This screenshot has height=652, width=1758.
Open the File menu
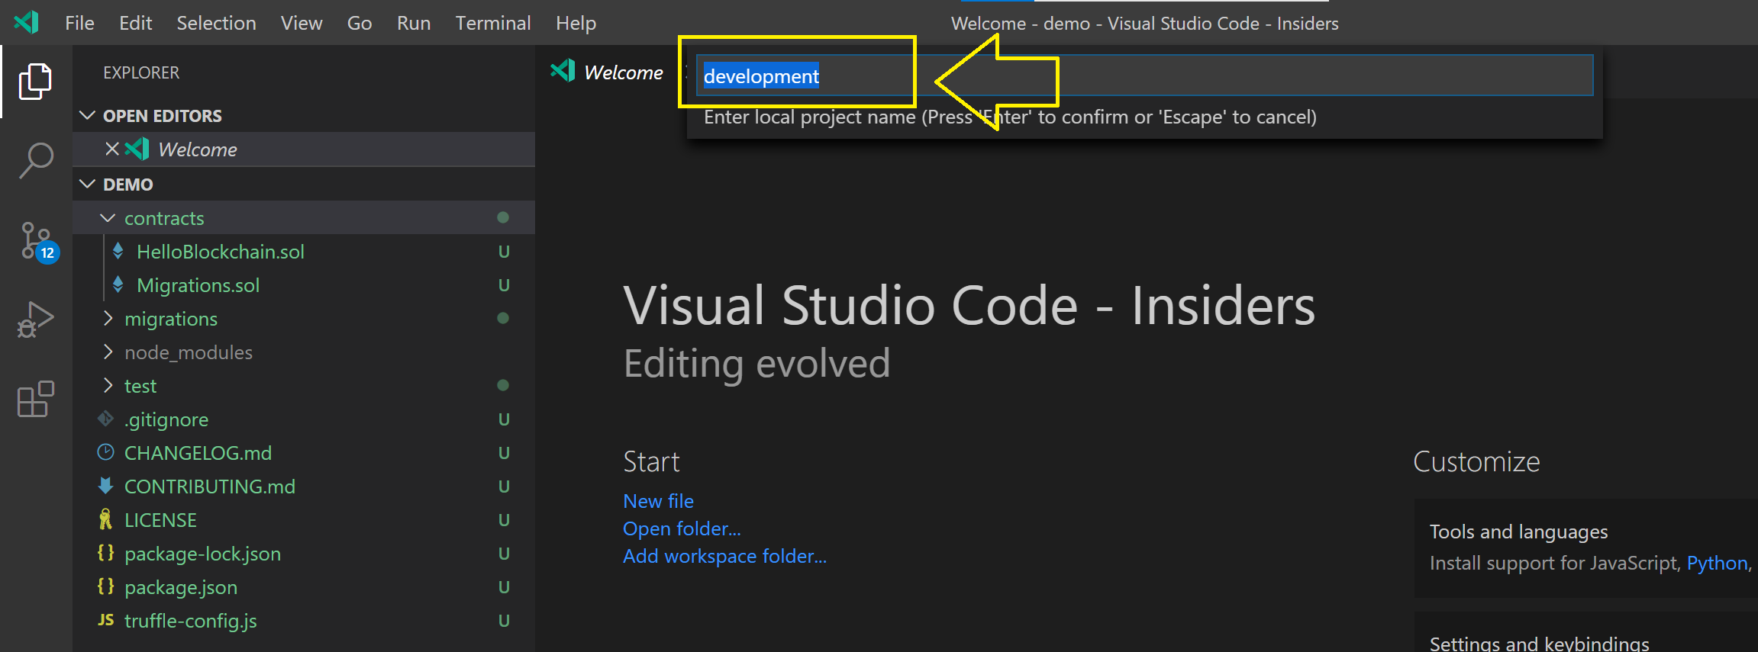79,23
